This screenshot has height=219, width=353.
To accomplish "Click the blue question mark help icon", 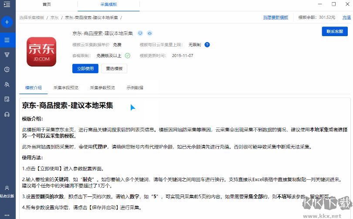I will click(207, 45).
